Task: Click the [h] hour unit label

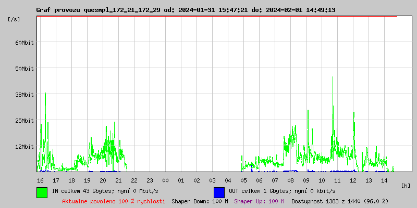Action: click(406, 185)
